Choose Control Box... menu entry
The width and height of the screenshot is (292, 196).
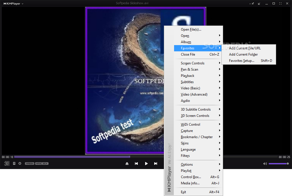click(198, 177)
